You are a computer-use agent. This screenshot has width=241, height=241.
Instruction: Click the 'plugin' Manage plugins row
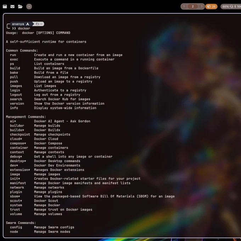click(x=36, y=192)
